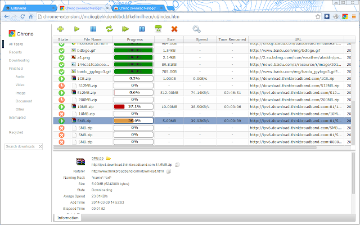Click the 02:46:51 time remained cell

[x=232, y=93]
